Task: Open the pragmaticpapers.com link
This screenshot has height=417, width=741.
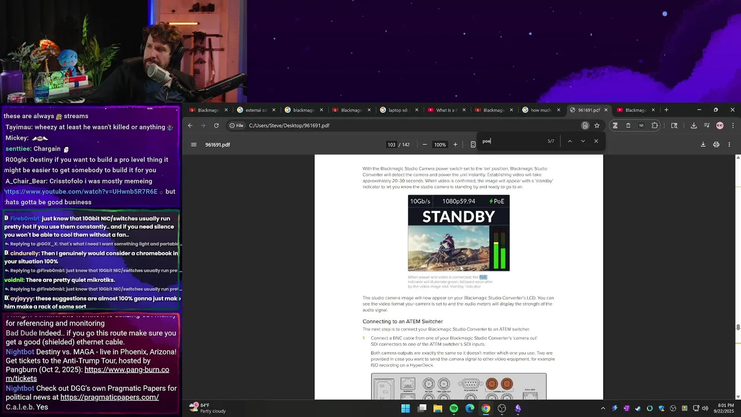Action: click(x=109, y=397)
